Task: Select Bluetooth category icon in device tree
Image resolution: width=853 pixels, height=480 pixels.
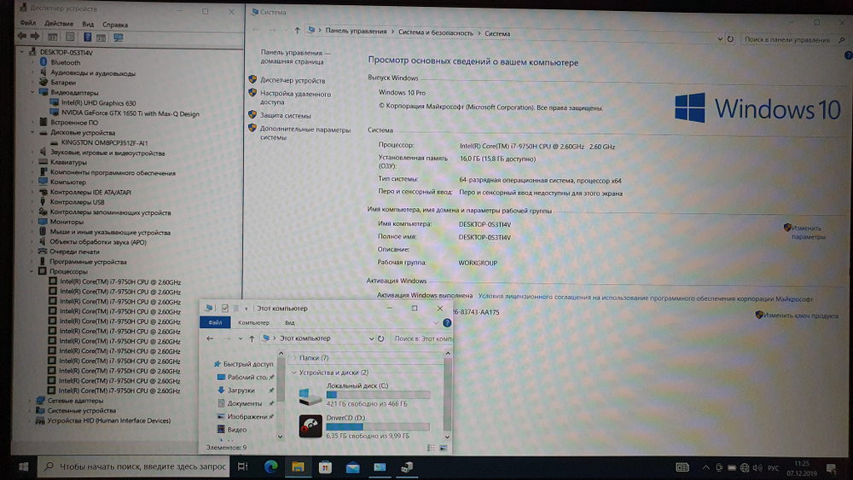Action: coord(44,62)
